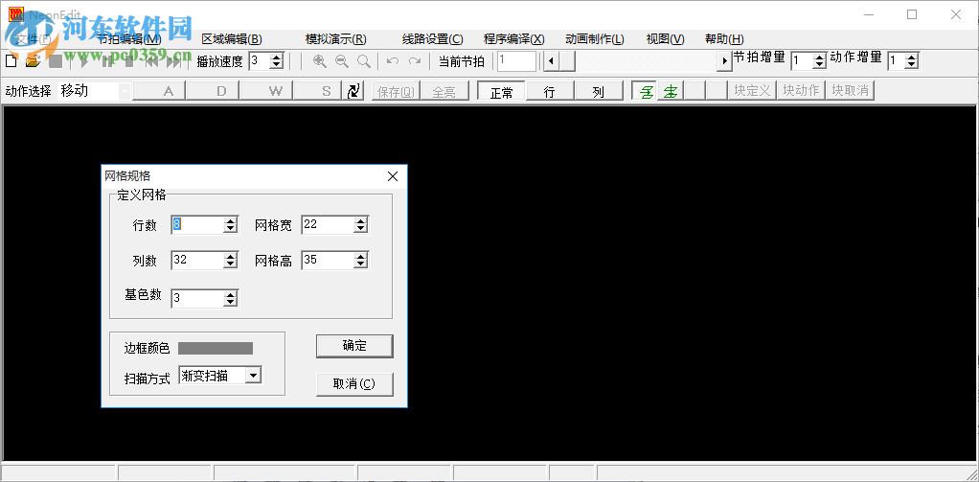Click beat scrollbar right arrow

coord(724,61)
